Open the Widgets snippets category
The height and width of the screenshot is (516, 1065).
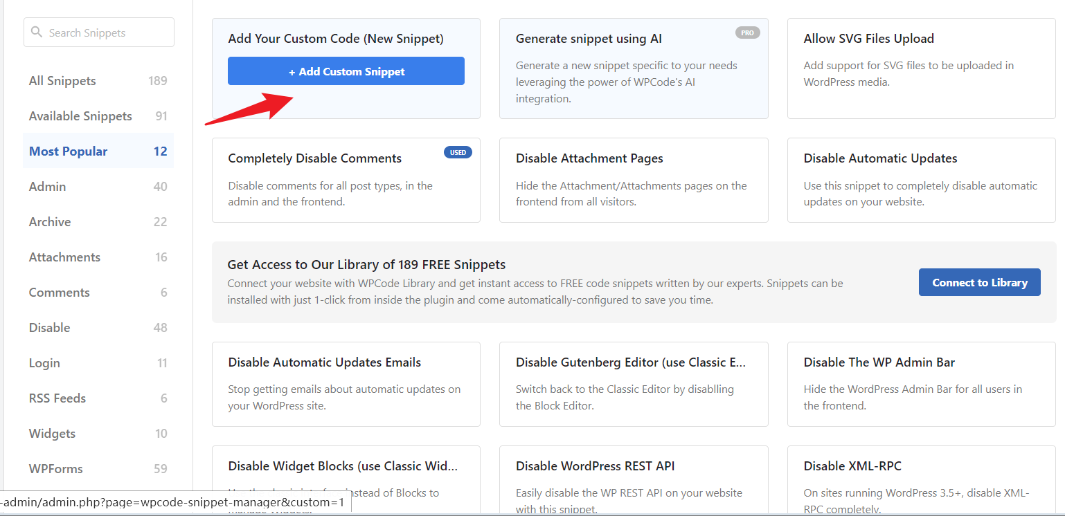click(98, 434)
